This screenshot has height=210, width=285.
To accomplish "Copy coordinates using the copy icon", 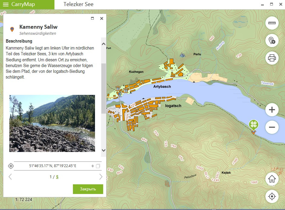I will tap(98, 166).
